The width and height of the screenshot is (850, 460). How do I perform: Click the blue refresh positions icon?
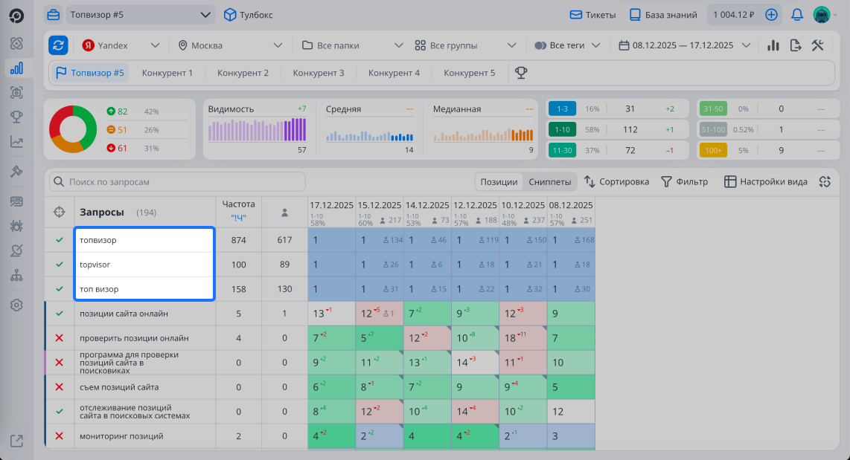(x=58, y=45)
